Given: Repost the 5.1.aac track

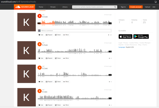Looking at the screenshot, I should 49,105.
